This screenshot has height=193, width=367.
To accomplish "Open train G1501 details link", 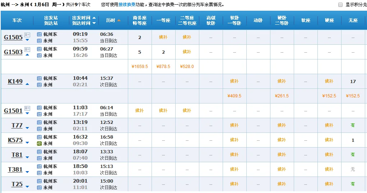I will click(13, 111).
